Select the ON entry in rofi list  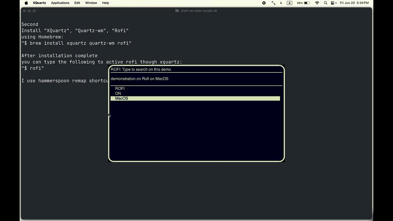coord(195,93)
